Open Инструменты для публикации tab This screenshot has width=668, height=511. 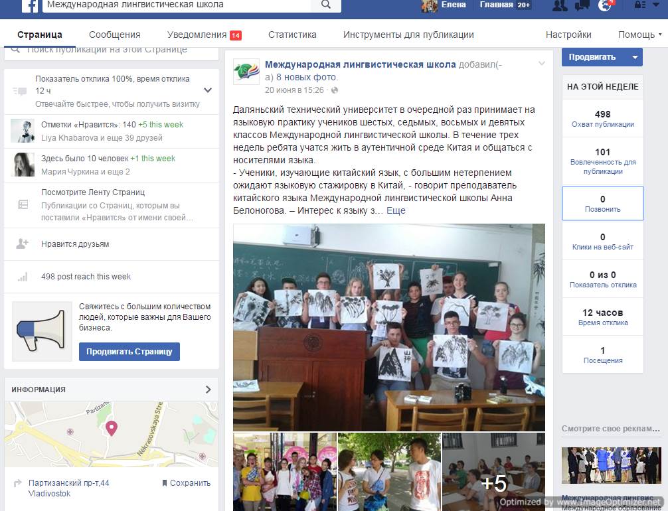tap(408, 35)
